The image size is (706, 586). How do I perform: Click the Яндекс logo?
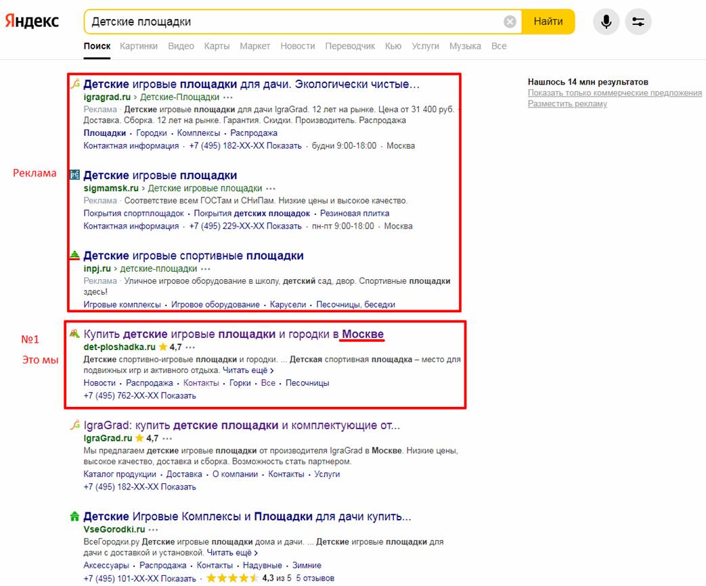click(32, 21)
